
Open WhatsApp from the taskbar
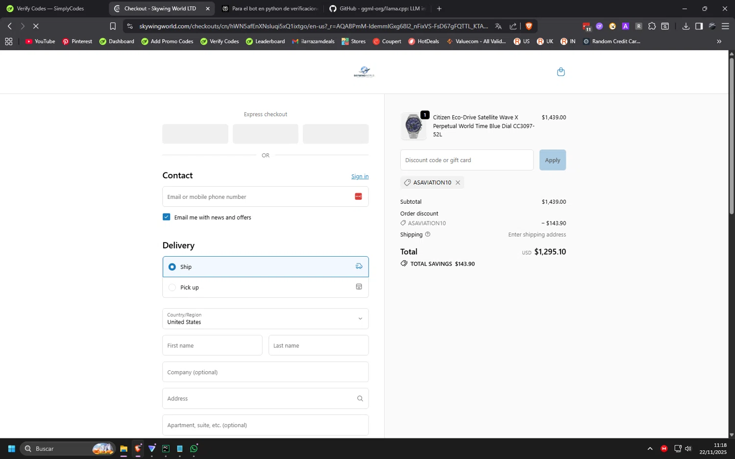(x=194, y=449)
